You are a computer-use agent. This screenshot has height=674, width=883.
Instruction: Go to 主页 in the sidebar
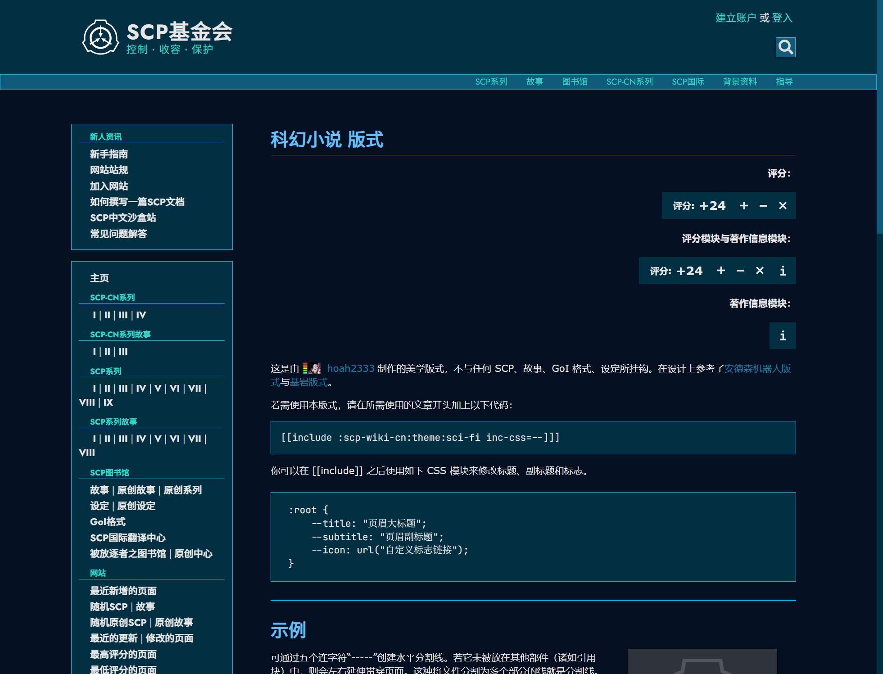tap(100, 278)
